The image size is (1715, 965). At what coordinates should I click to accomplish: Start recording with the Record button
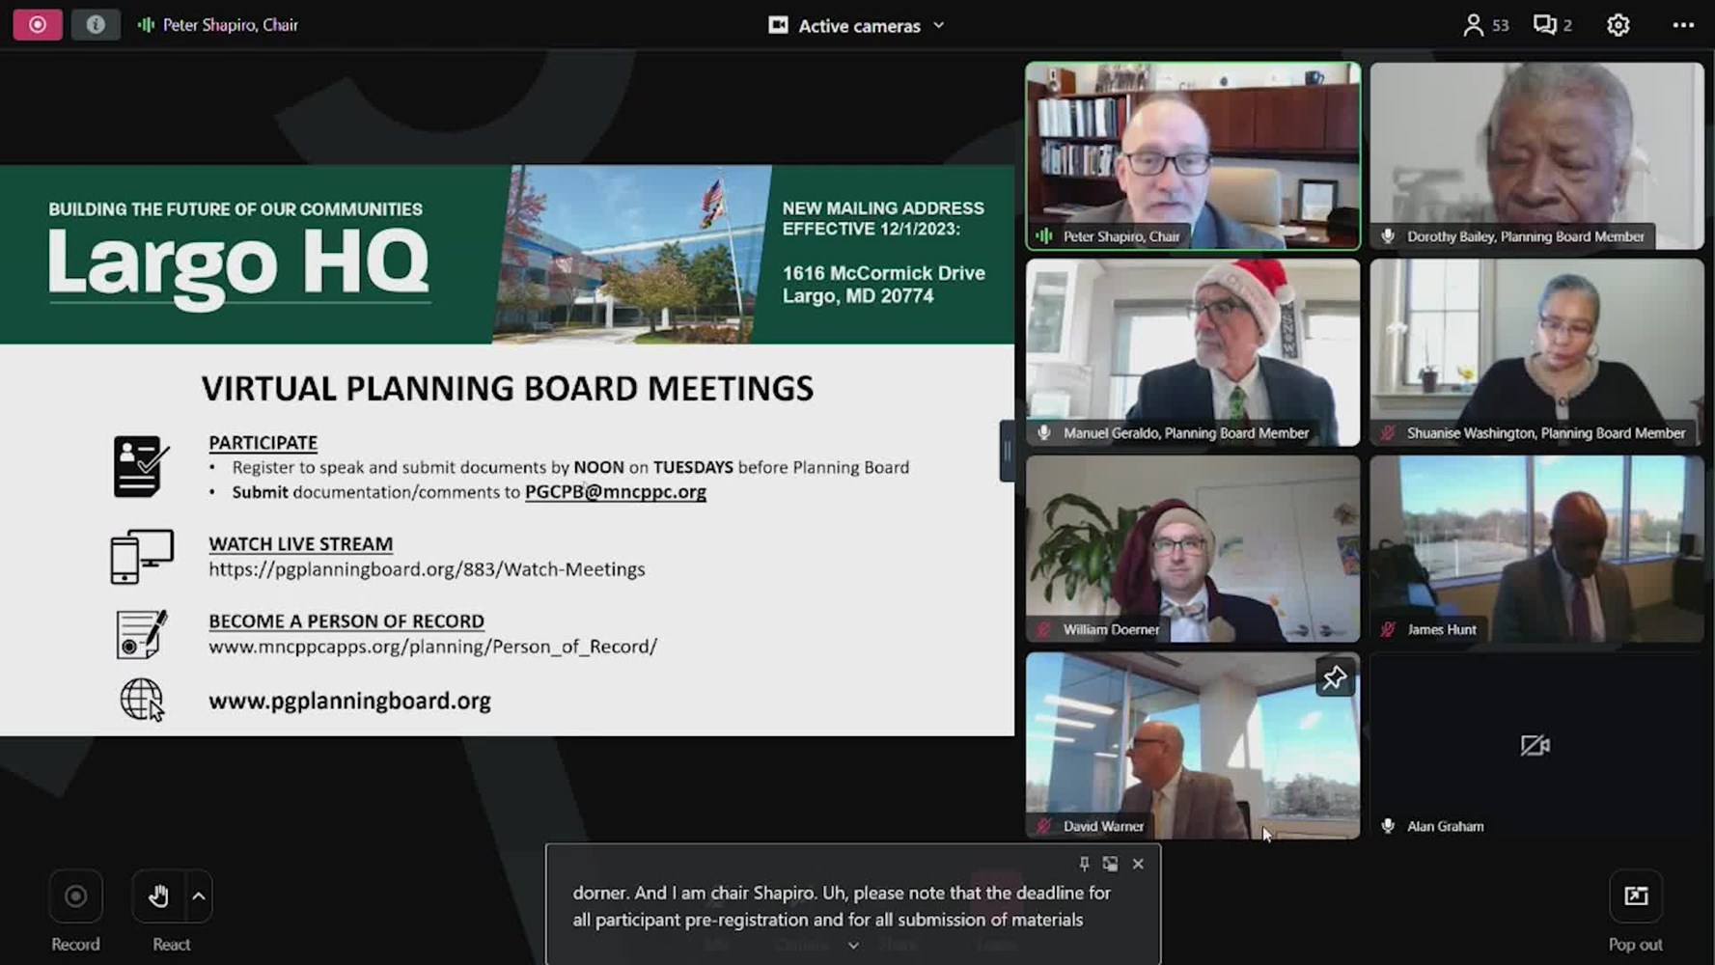75,896
